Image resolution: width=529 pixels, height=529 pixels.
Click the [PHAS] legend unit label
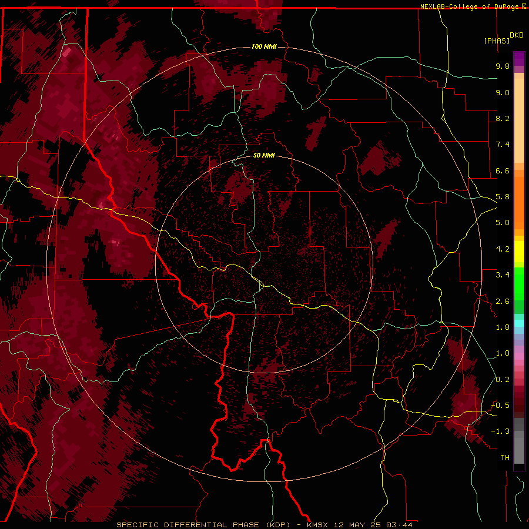coord(497,41)
